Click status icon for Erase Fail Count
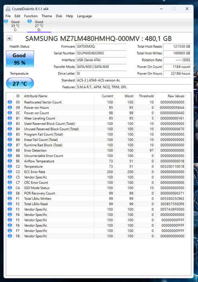This screenshot has width=198, height=282. click(x=10, y=140)
